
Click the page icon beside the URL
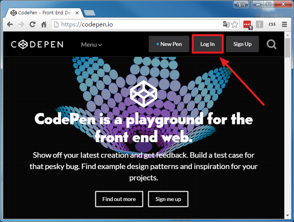pos(56,24)
